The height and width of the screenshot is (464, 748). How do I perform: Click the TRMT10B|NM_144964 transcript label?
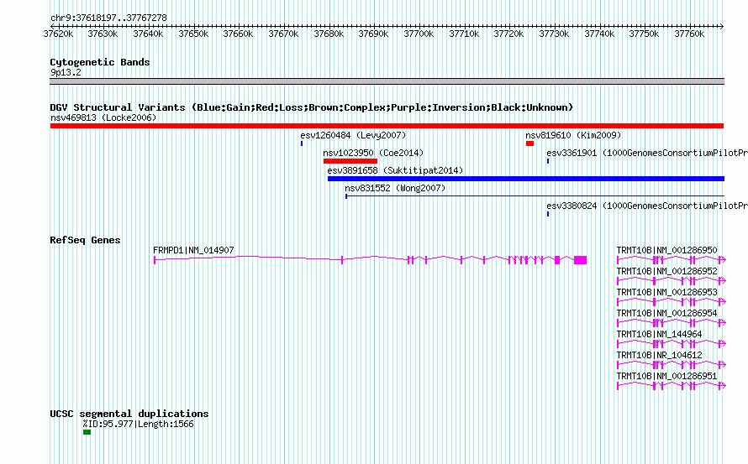[x=659, y=334]
